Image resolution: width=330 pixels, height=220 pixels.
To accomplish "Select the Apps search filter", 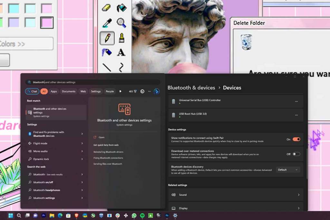I will pyautogui.click(x=54, y=91).
